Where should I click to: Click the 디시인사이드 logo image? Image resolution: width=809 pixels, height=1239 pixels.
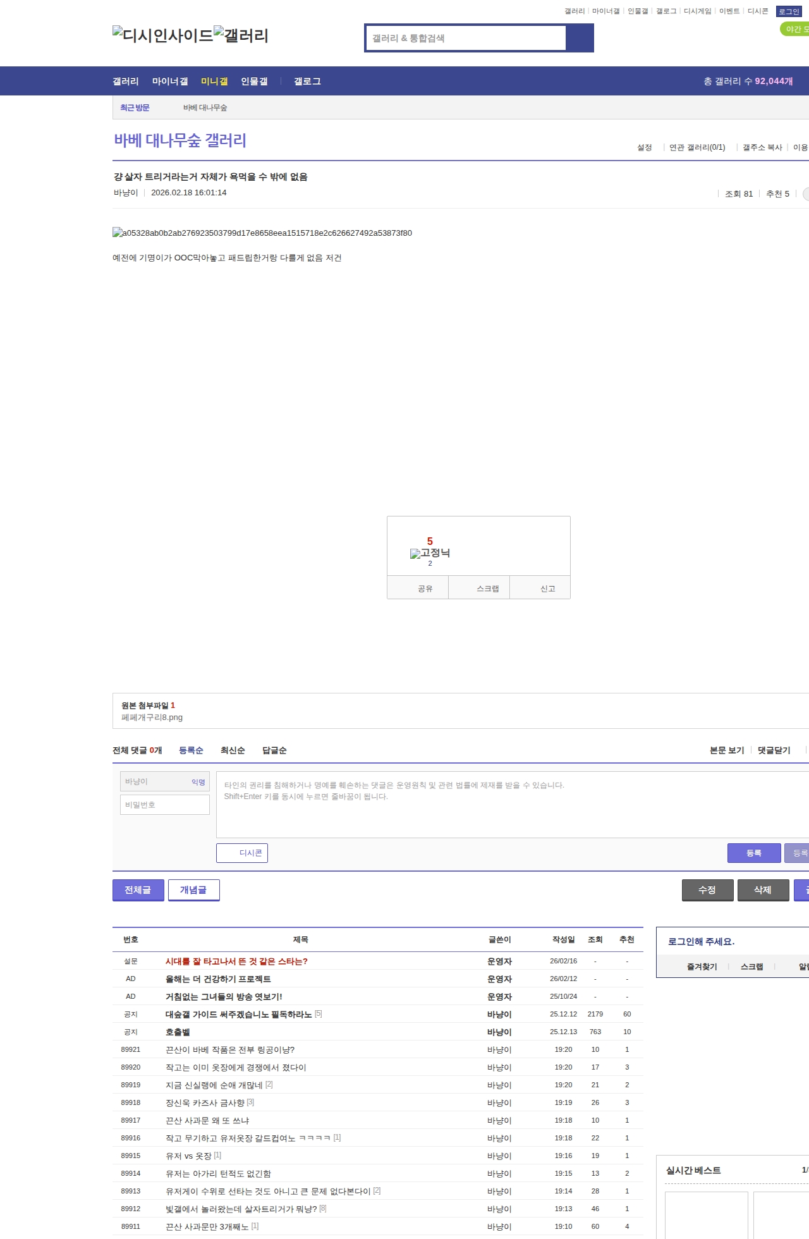(x=163, y=35)
